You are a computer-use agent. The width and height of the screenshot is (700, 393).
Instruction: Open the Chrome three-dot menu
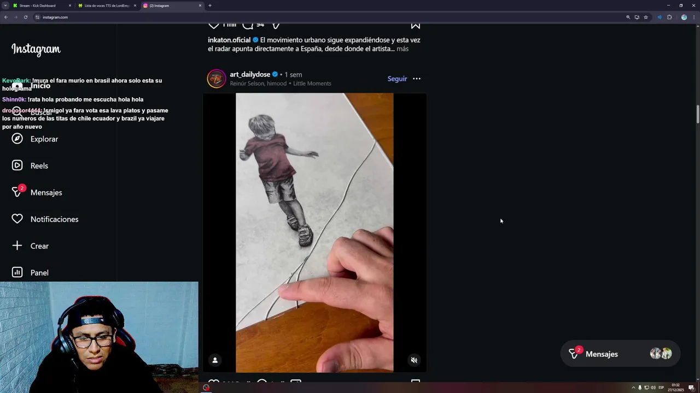coord(693,17)
